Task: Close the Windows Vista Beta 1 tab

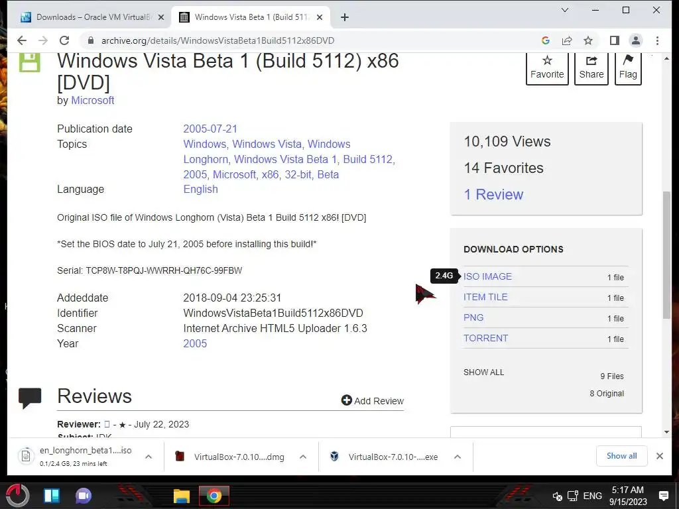Action: coord(320,17)
